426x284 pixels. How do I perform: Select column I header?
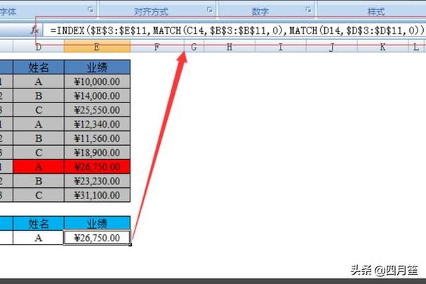280,47
